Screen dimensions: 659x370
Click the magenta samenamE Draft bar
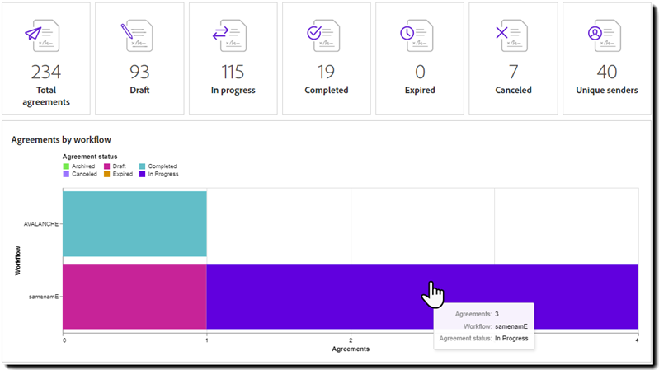click(134, 296)
